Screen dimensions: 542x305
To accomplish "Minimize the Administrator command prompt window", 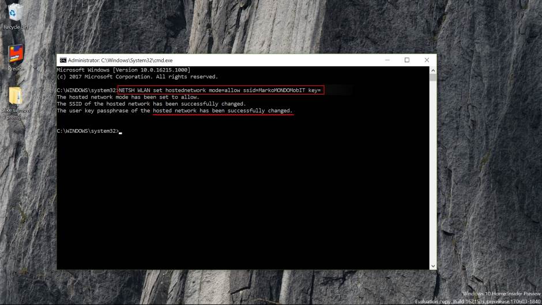I will click(386, 60).
